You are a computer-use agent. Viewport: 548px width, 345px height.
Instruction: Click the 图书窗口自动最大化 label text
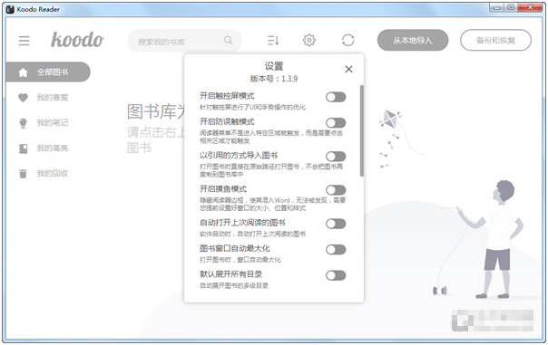click(235, 249)
